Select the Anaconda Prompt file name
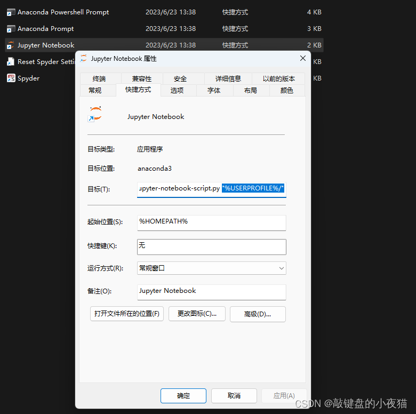Image resolution: width=416 pixels, height=414 pixels. [46, 29]
